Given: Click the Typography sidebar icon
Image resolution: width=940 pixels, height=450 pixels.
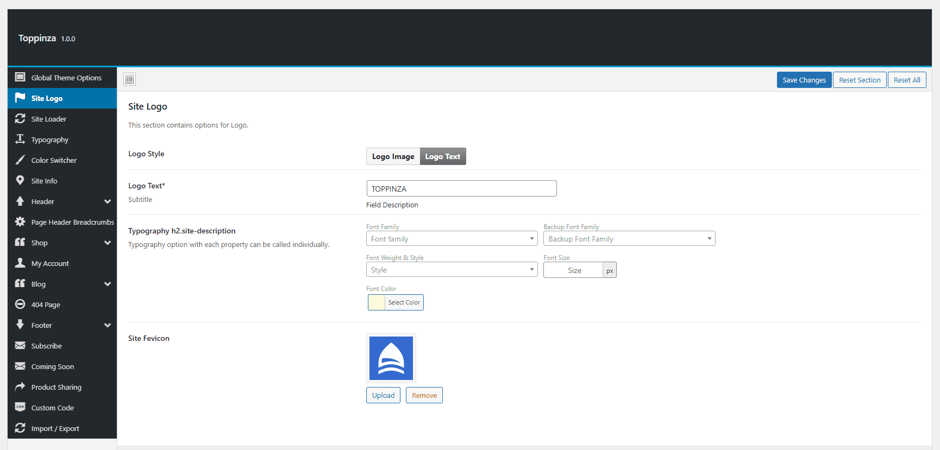Looking at the screenshot, I should (x=20, y=139).
